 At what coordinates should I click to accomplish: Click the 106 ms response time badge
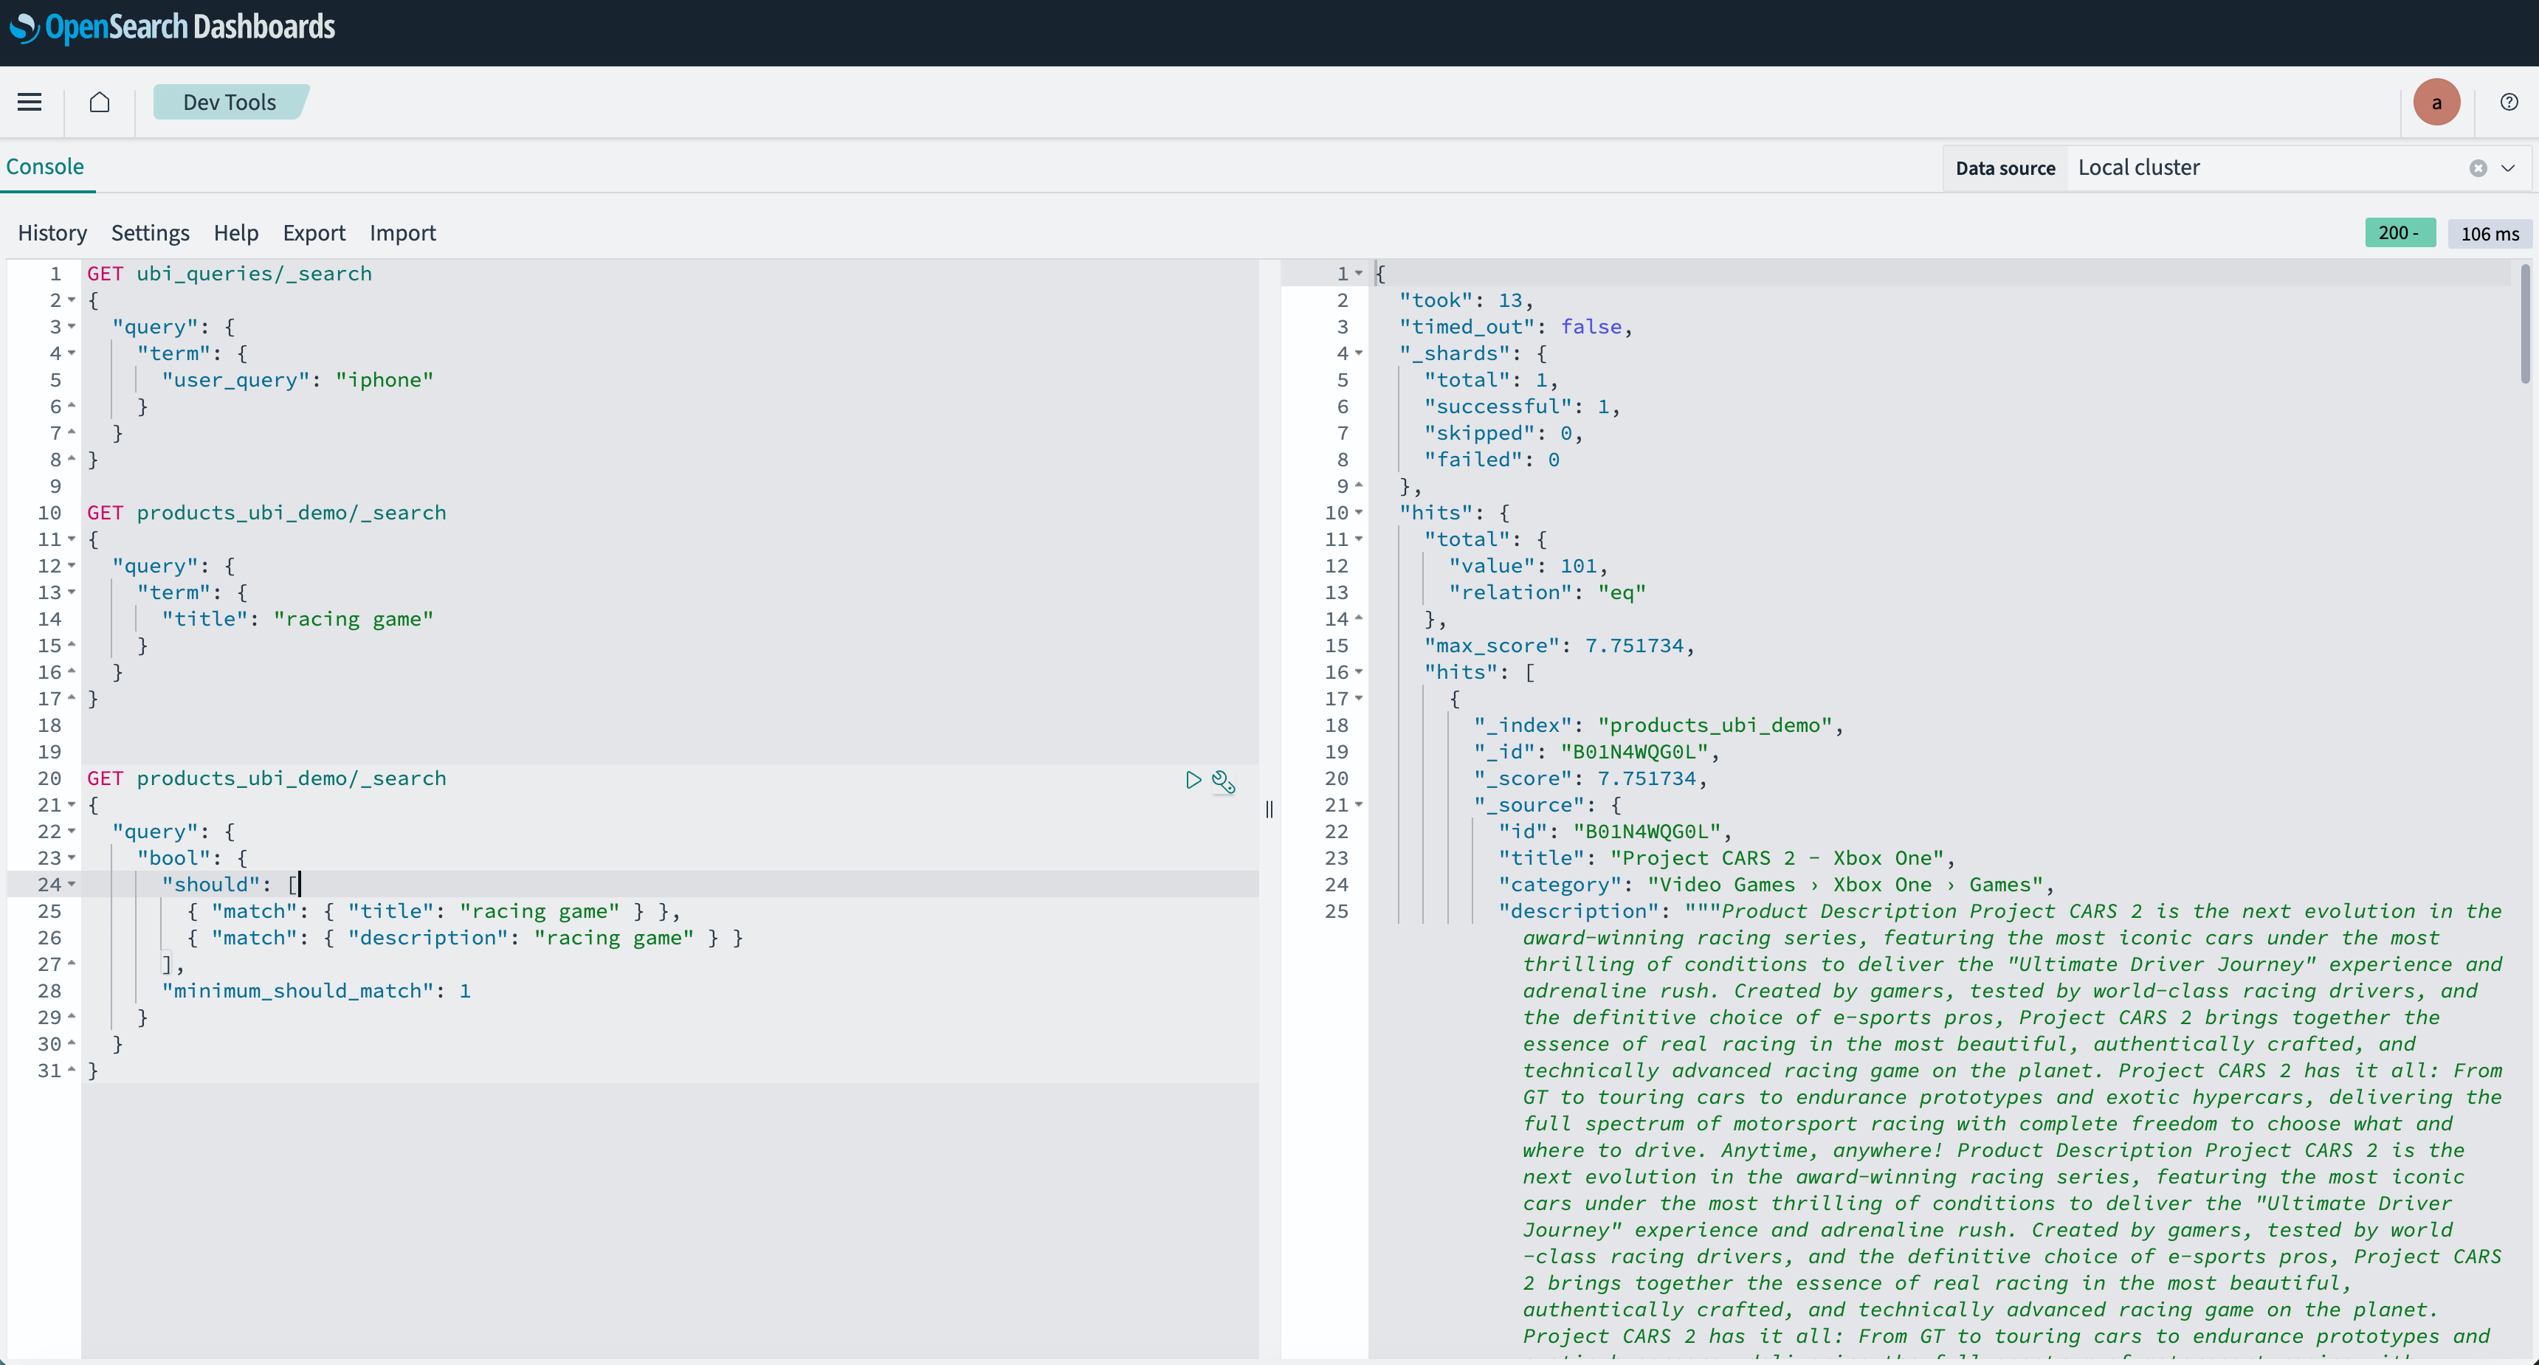click(2489, 234)
